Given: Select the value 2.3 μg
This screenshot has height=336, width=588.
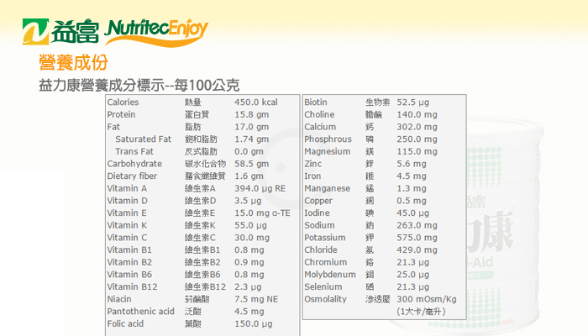Looking at the screenshot, I should [x=248, y=287].
